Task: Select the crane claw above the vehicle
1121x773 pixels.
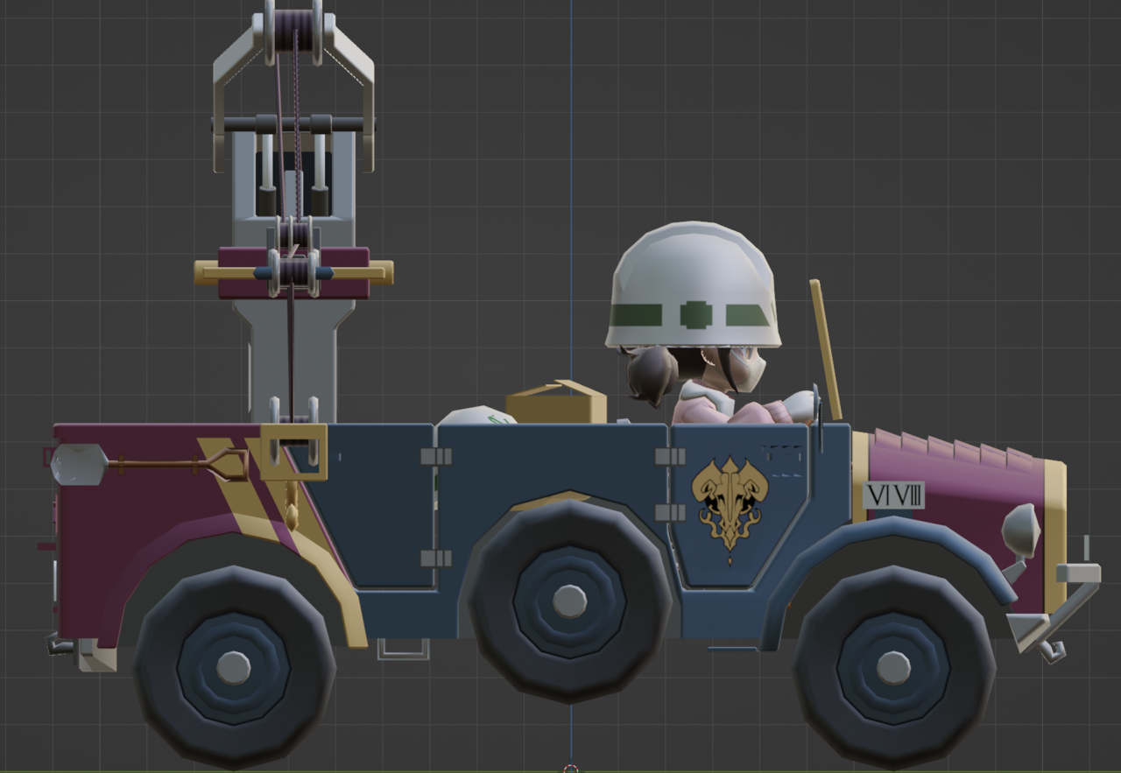Action: point(294,85)
